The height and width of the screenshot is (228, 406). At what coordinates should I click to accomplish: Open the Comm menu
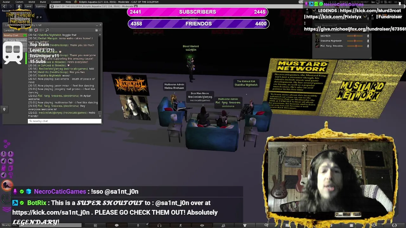[x=19, y=2]
